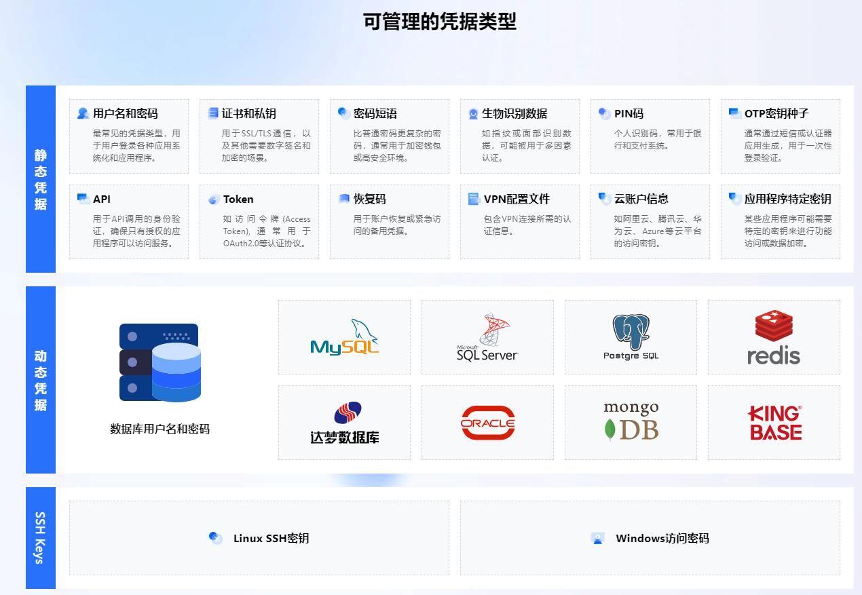Screen dimensions: 862x595
Task: Click the description under API
Action: (136, 231)
